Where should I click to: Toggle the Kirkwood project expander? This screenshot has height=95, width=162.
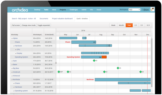coord(12,76)
